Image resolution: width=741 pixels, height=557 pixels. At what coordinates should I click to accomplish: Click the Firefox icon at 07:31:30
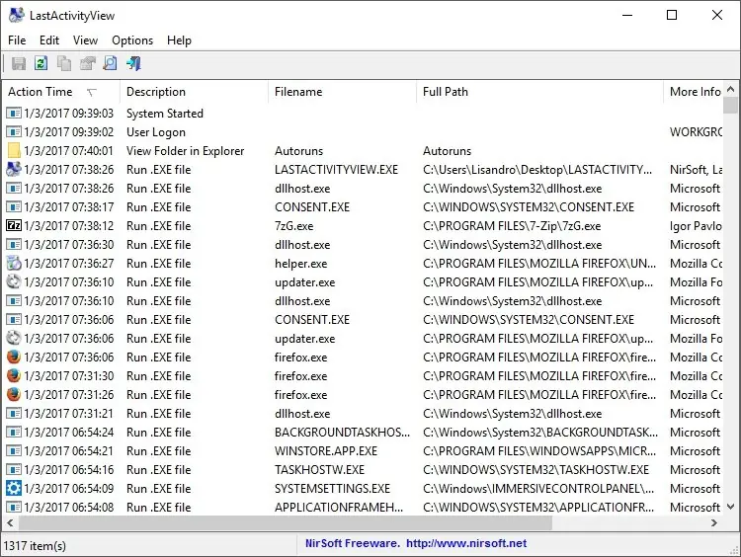point(14,375)
